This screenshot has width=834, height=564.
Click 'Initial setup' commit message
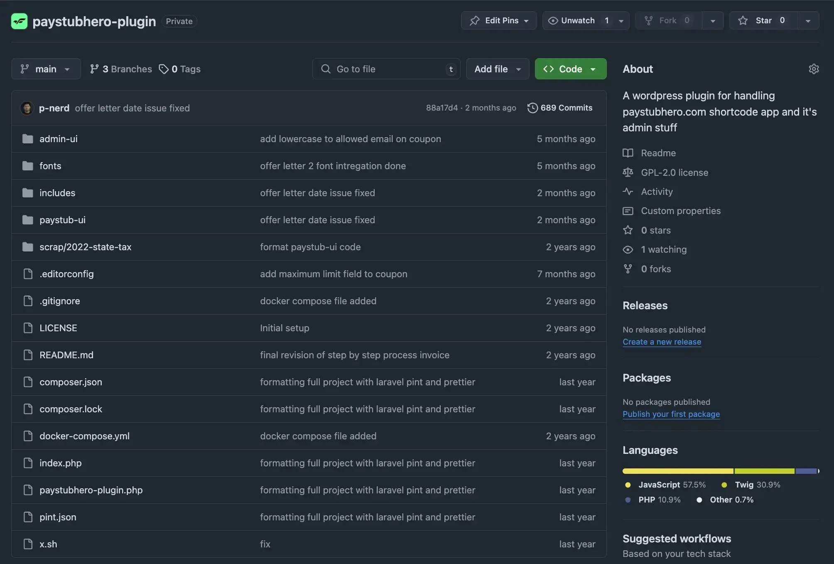point(285,328)
